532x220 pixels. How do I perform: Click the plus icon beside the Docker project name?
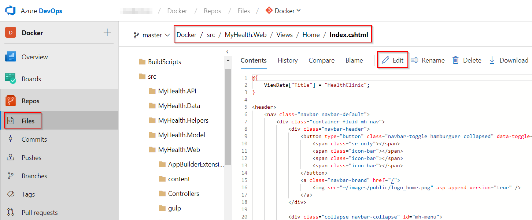107,33
